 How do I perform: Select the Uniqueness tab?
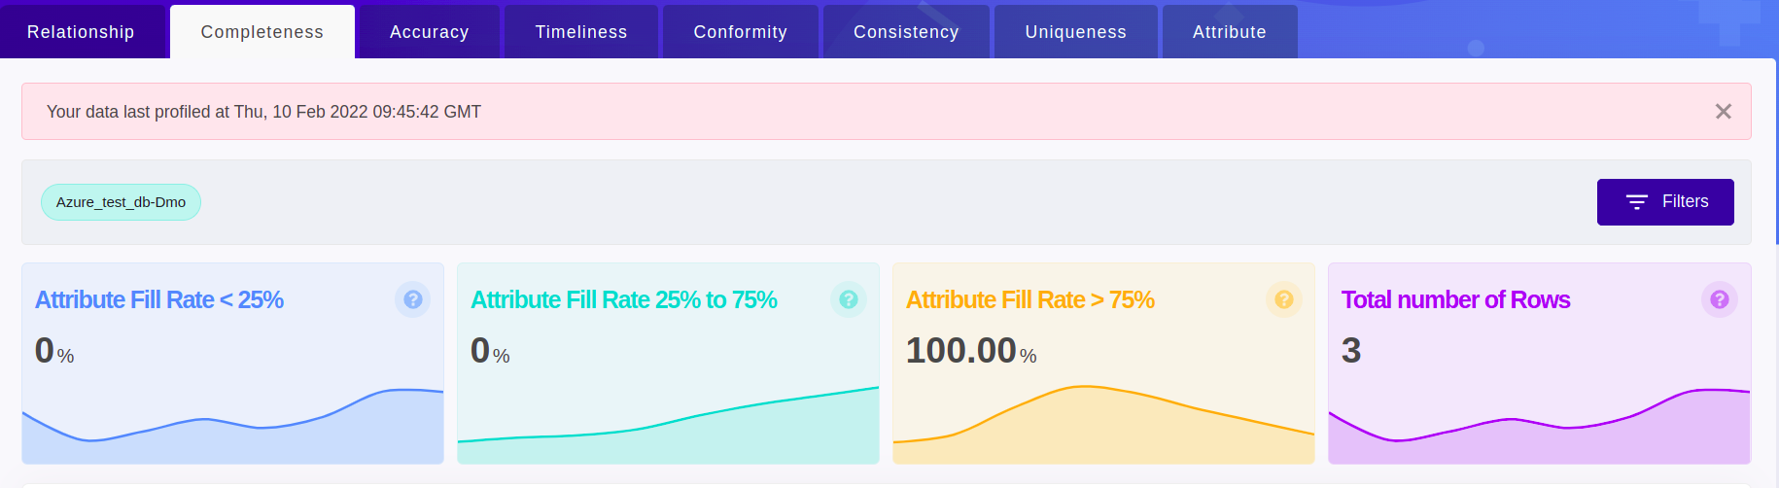(x=1076, y=32)
